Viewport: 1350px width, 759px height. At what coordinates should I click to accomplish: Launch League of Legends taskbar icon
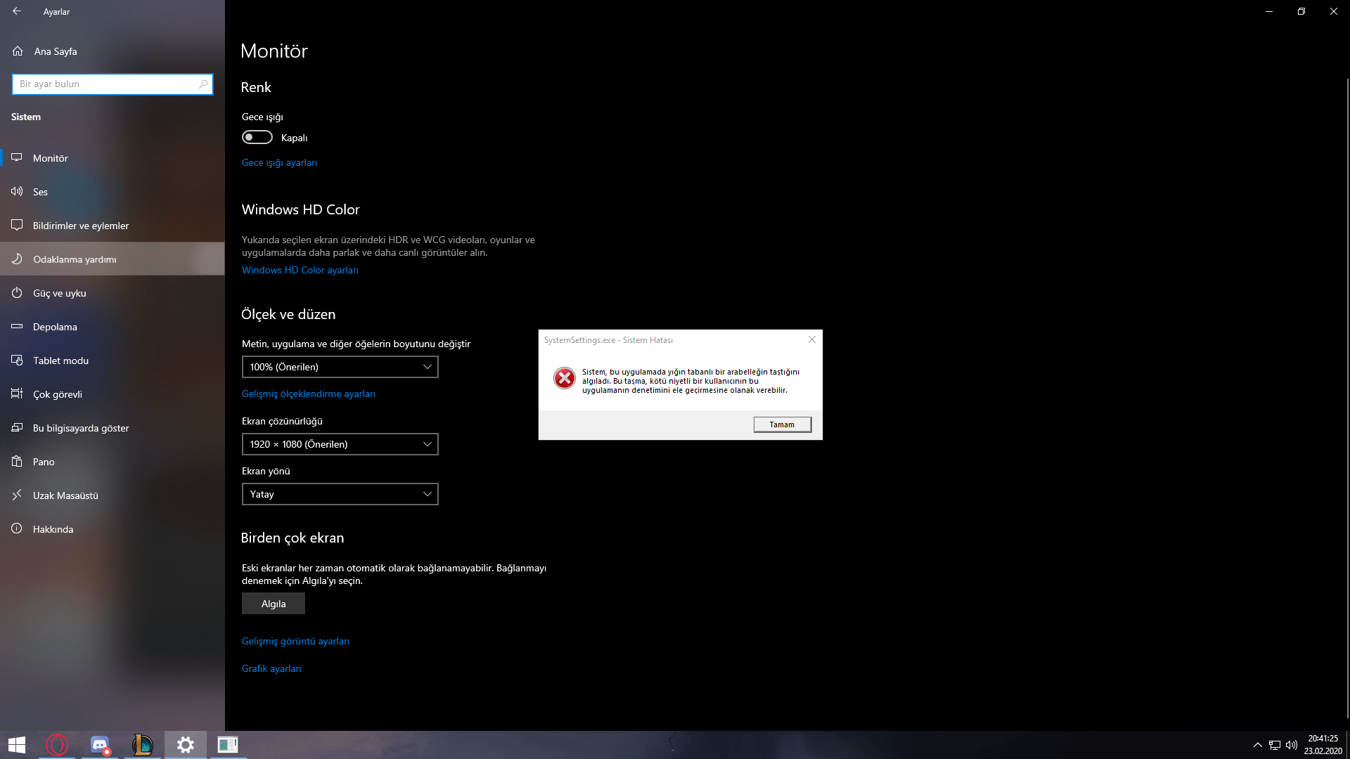[143, 744]
